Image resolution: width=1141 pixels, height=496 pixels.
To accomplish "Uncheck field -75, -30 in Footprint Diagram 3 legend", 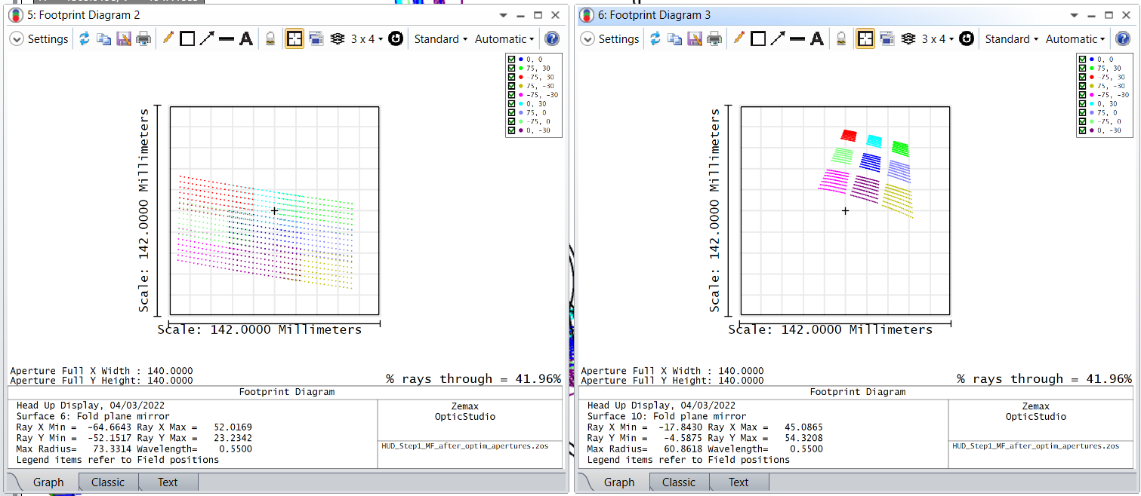I will point(1083,95).
